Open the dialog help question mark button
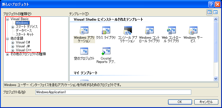This screenshot has height=108, width=222. click(x=211, y=4)
